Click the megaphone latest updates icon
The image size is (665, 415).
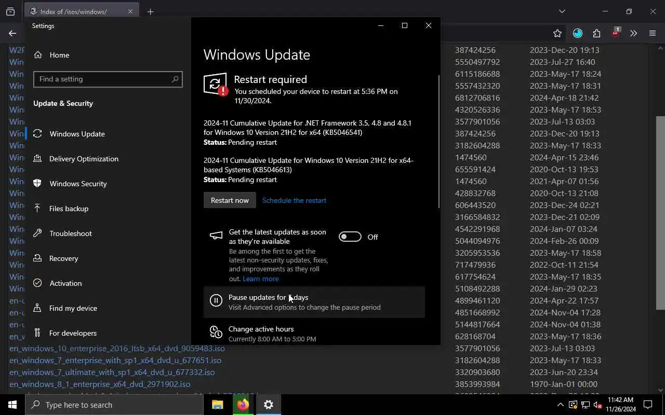tap(216, 236)
